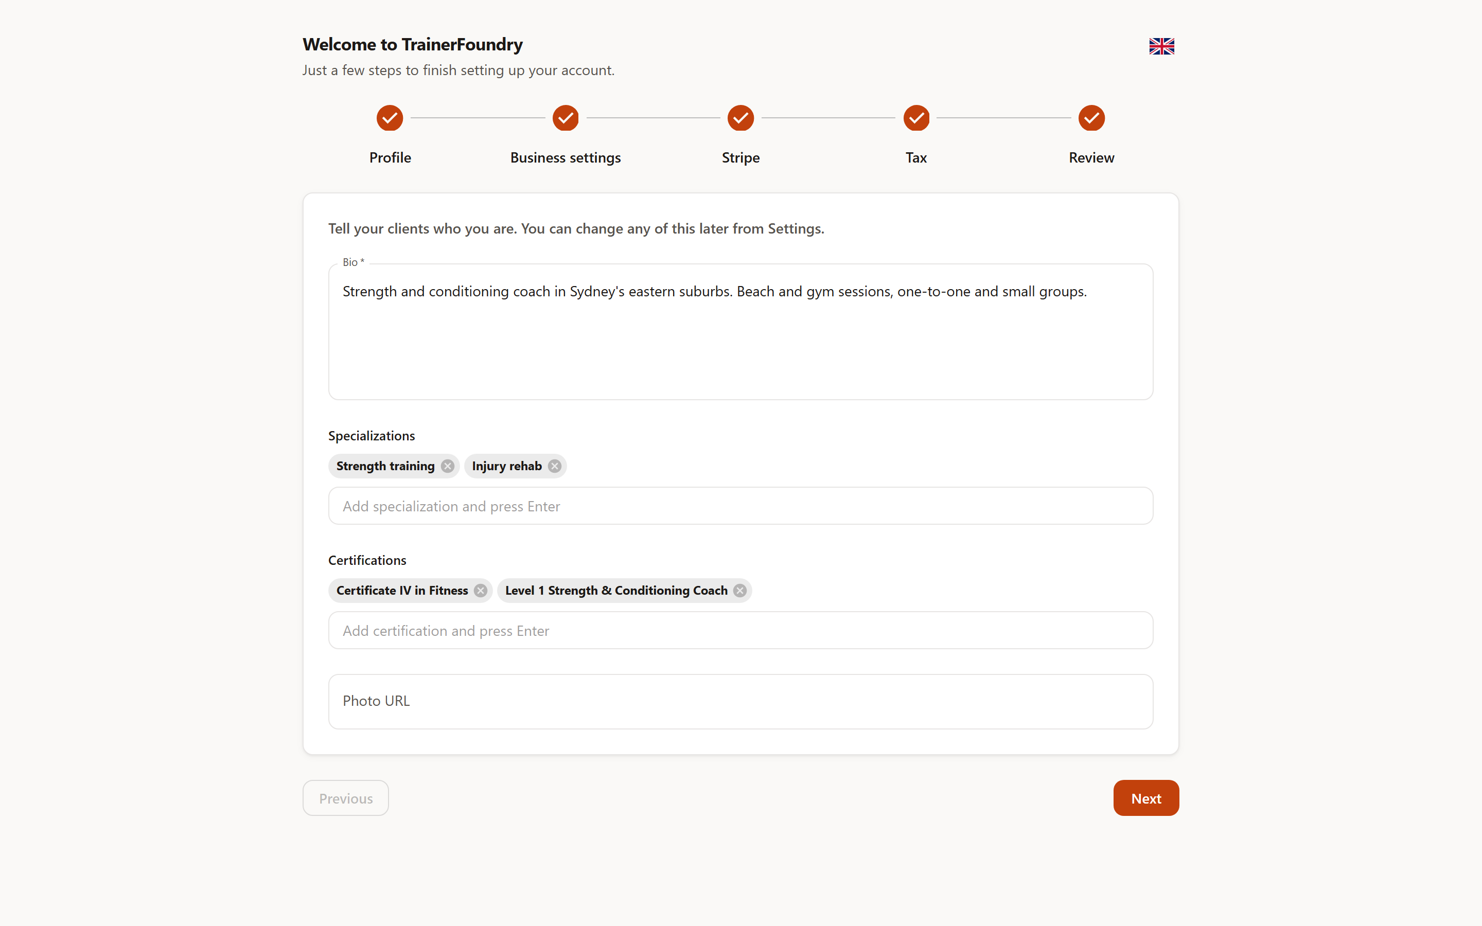Click the Specializations heading

pyautogui.click(x=371, y=435)
